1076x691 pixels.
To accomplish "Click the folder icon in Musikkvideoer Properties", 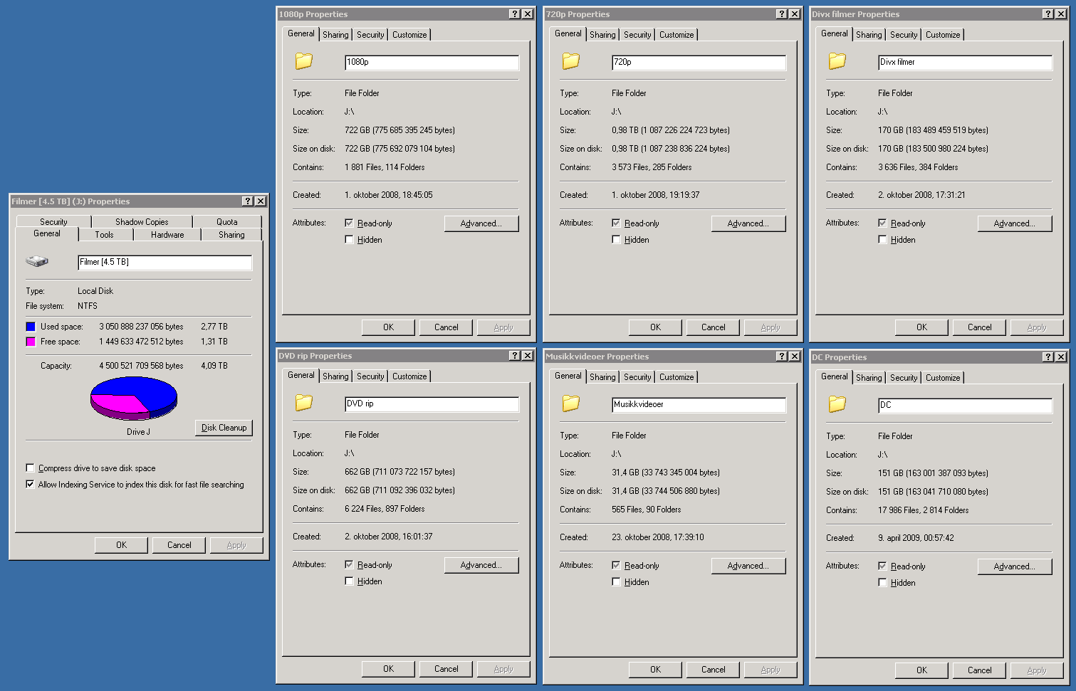I will (x=571, y=403).
